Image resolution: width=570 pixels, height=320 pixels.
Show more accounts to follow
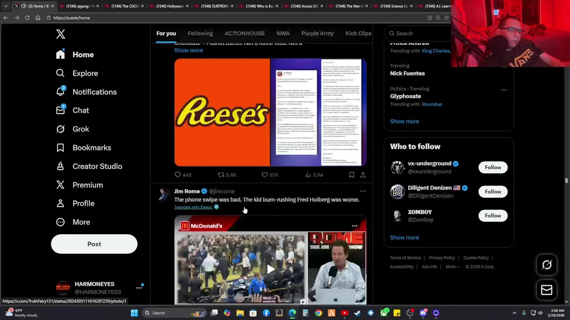pos(404,238)
